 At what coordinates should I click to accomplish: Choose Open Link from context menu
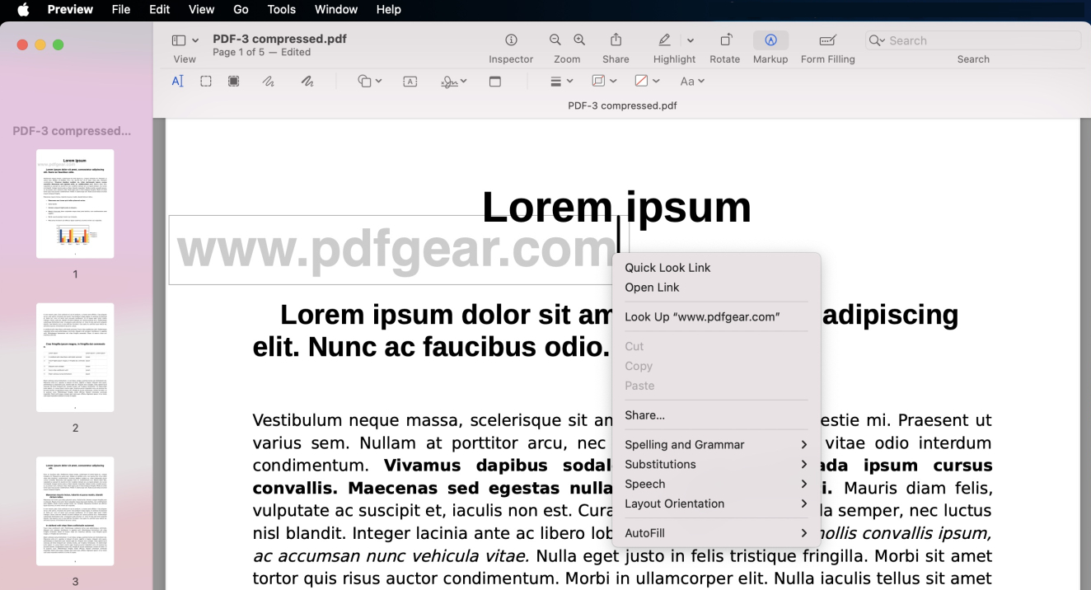651,288
